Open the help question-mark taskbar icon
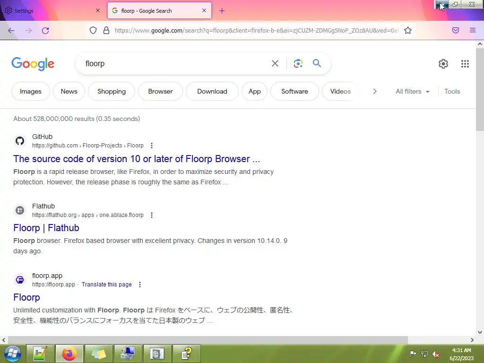 (186, 354)
